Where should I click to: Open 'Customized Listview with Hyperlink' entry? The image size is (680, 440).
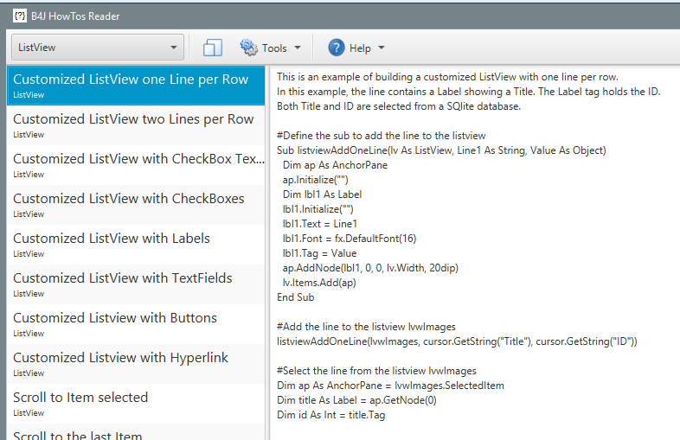121,363
